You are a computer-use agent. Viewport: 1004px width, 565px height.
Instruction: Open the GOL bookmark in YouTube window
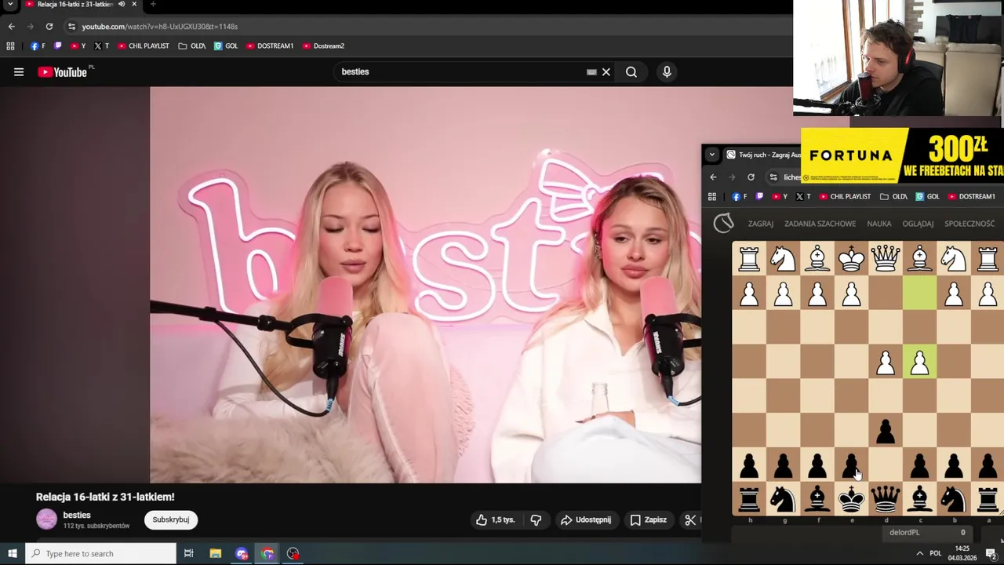pyautogui.click(x=226, y=46)
